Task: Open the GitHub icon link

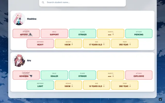Action: pyautogui.click(x=160, y=99)
